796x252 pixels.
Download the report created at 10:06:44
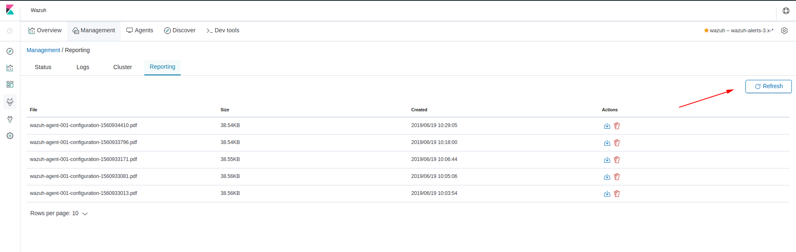607,160
